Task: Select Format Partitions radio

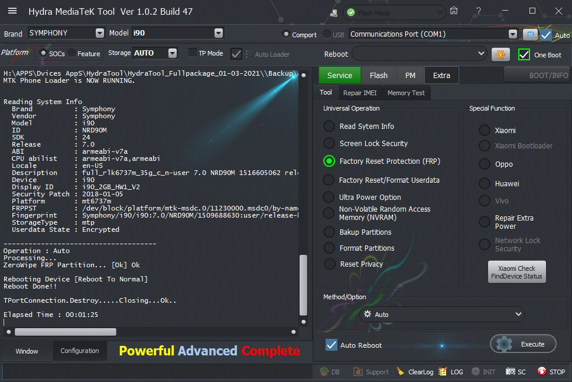Action: pyautogui.click(x=329, y=248)
